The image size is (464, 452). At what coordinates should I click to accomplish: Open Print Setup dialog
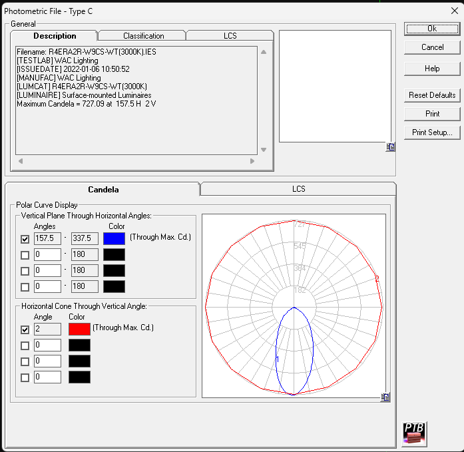coord(432,132)
